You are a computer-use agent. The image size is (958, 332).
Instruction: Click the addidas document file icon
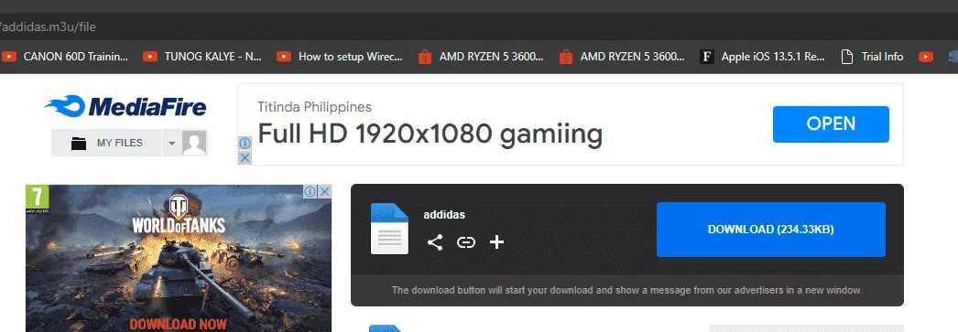pos(389,229)
